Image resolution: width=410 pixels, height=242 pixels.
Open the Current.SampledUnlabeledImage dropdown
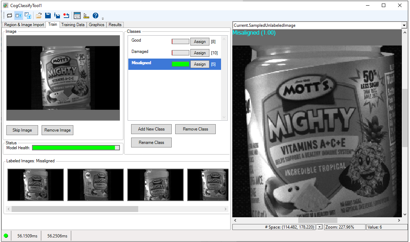tap(404, 25)
